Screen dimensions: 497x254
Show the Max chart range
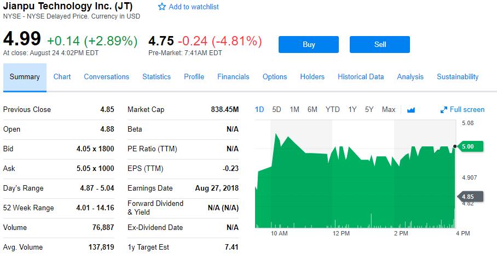[389, 110]
